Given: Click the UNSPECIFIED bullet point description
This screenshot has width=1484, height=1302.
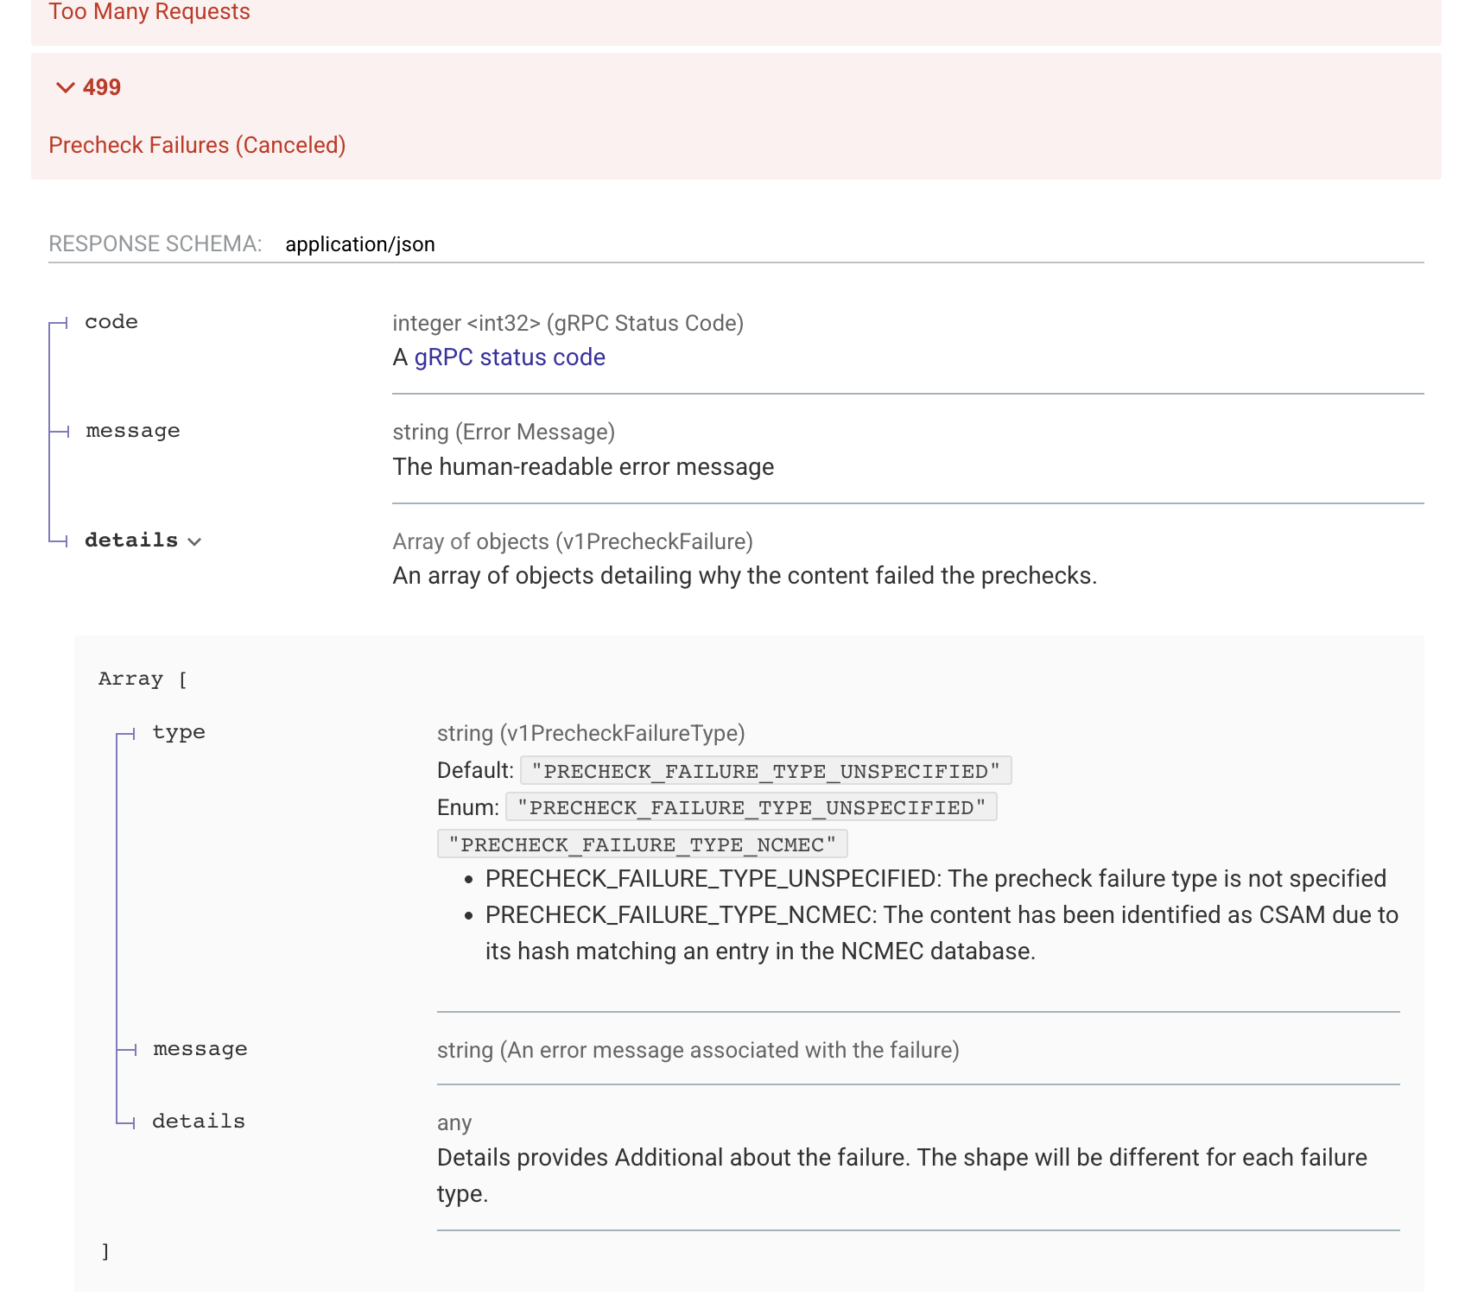Looking at the screenshot, I should [x=935, y=879].
